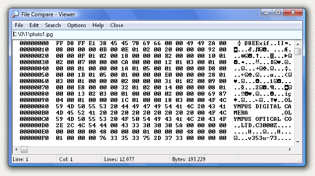Viewport: 315px width, 176px height.
Task: Click the horizontal scrollbar right arrow
Action: tap(290, 149)
